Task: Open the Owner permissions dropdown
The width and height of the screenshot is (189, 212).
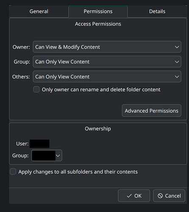Action: tap(107, 47)
